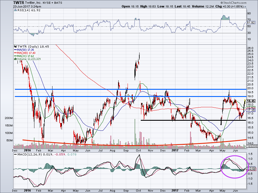Click the RSI(14) 61.92 panel label
The image size is (258, 193).
29,10
